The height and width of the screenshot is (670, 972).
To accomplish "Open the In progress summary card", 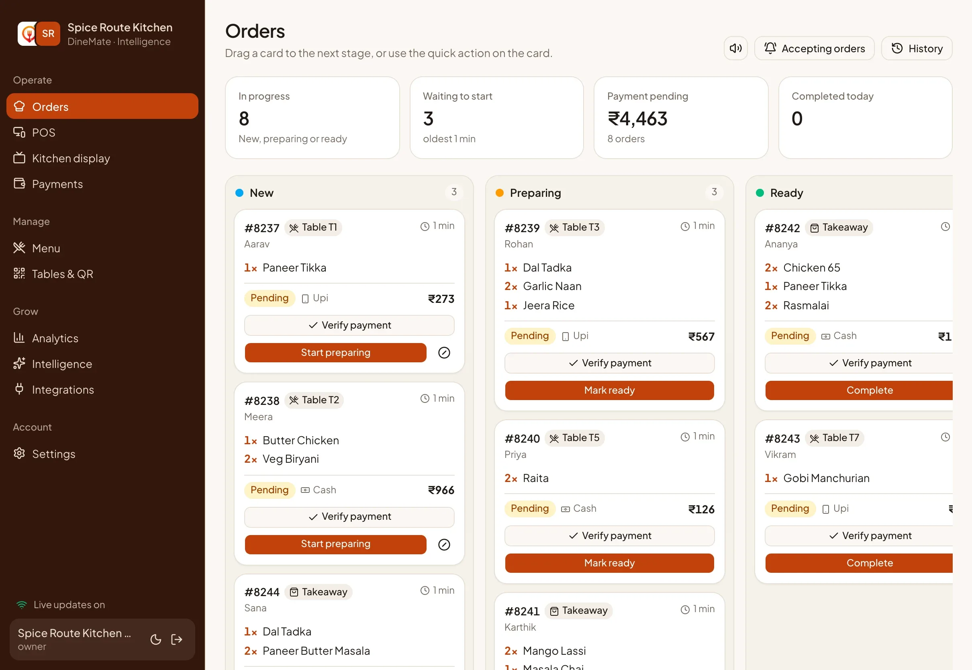I will tap(312, 118).
